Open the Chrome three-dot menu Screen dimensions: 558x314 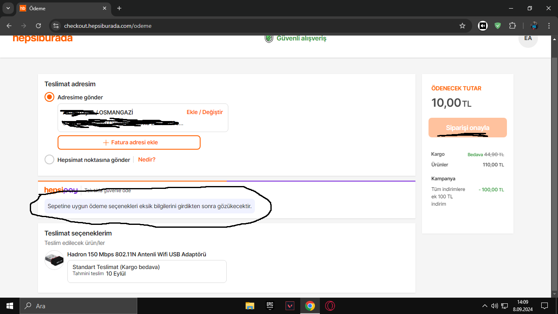pyautogui.click(x=549, y=26)
